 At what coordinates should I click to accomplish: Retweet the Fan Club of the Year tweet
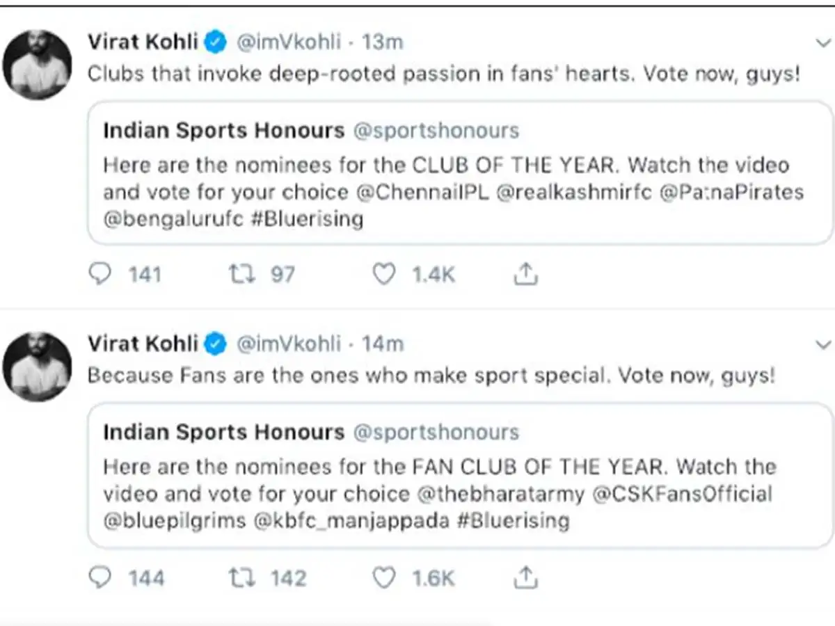241,577
